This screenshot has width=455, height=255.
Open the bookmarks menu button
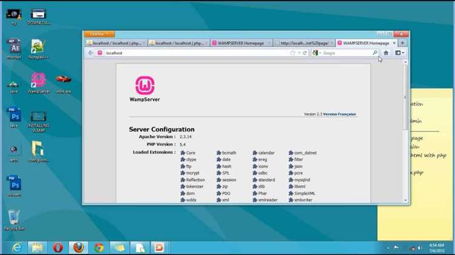[400, 53]
